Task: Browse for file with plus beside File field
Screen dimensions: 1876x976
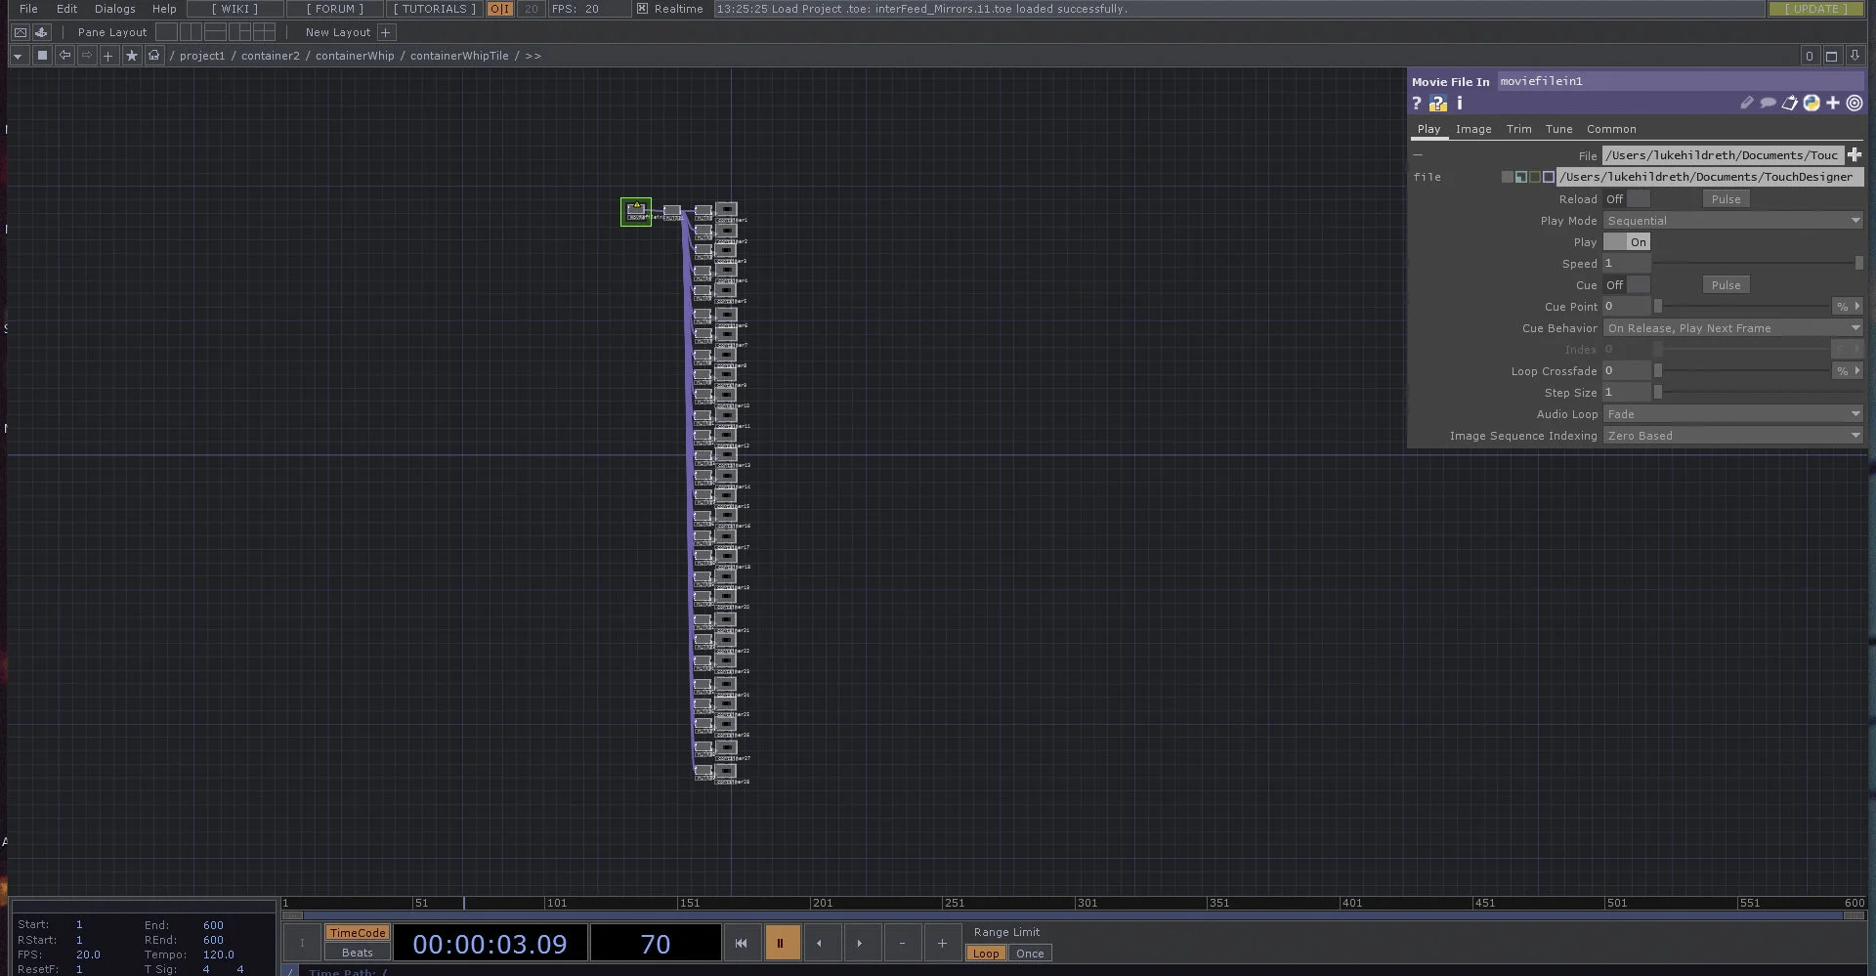Action: [x=1855, y=155]
